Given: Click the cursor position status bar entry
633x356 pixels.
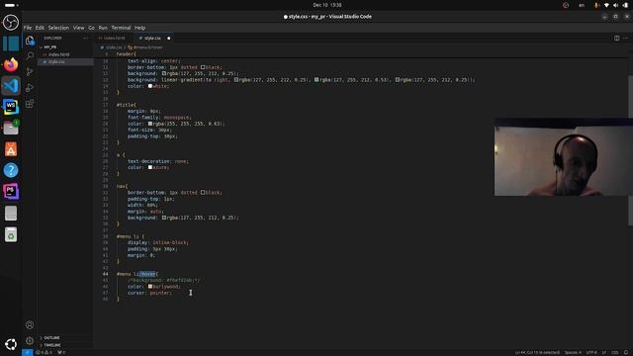Looking at the screenshot, I should coord(537,352).
